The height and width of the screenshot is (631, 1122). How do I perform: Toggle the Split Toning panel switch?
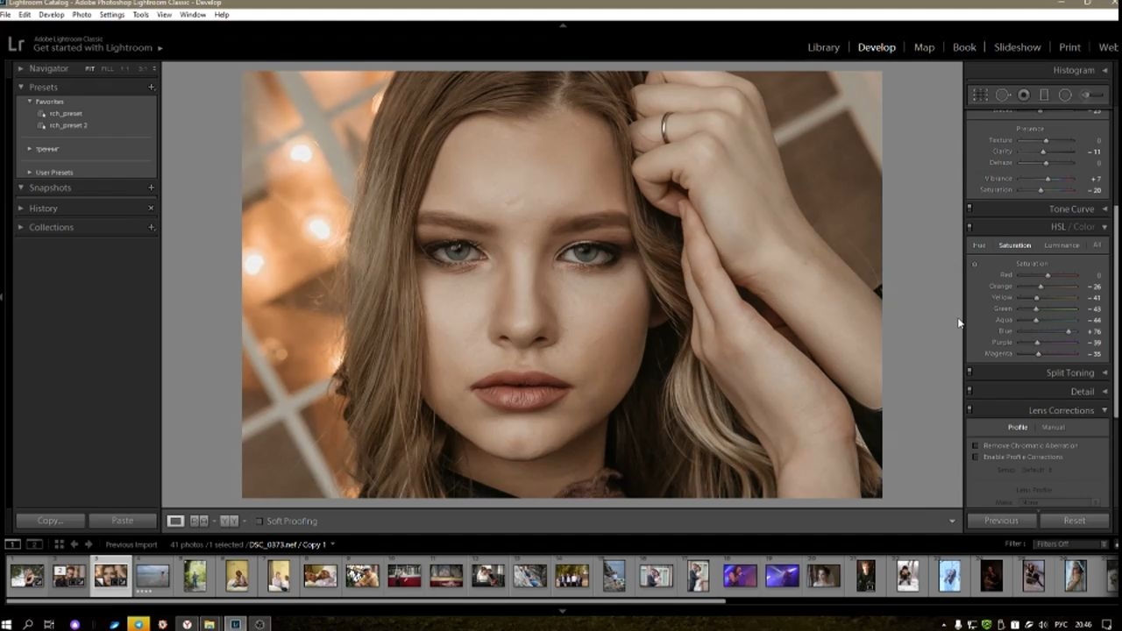click(969, 372)
